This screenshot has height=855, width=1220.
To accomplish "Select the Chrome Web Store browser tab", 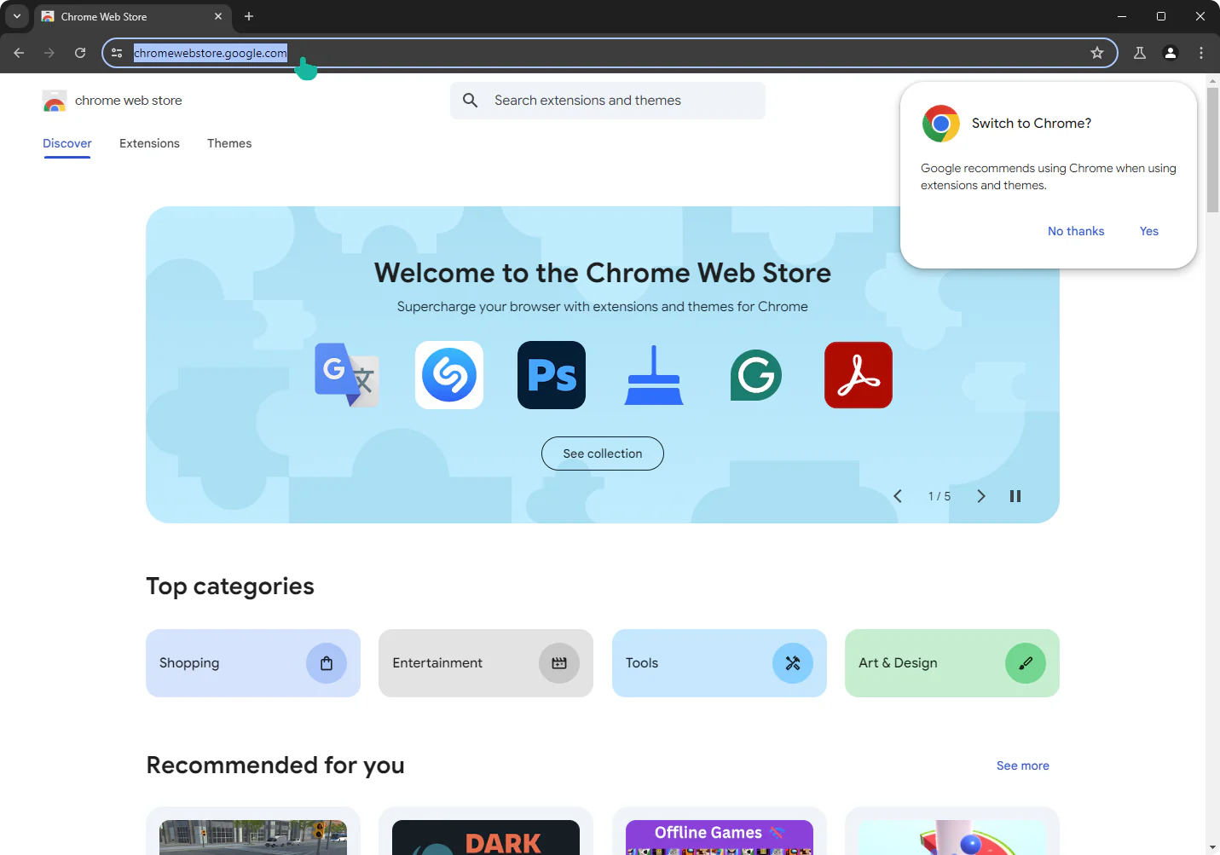I will [132, 16].
